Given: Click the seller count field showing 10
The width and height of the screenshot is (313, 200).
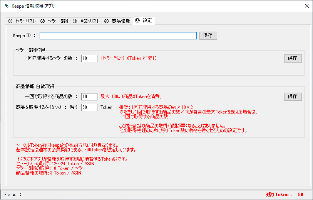Looking at the screenshot, I should click(89, 58).
